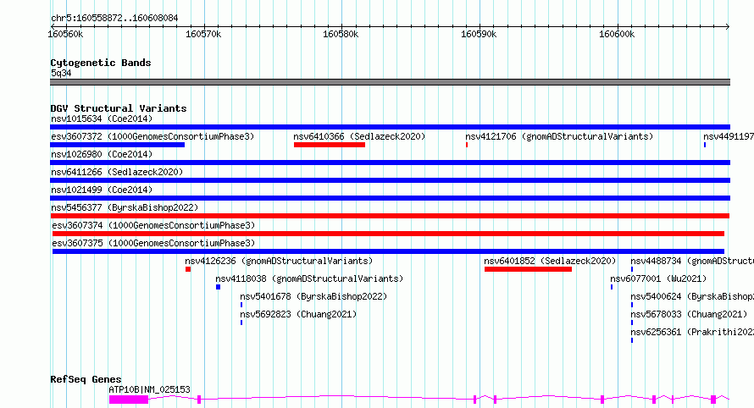The height and width of the screenshot is (408, 754).
Task: Click the nsv4126236 gnomAD red marker
Action: (x=188, y=269)
